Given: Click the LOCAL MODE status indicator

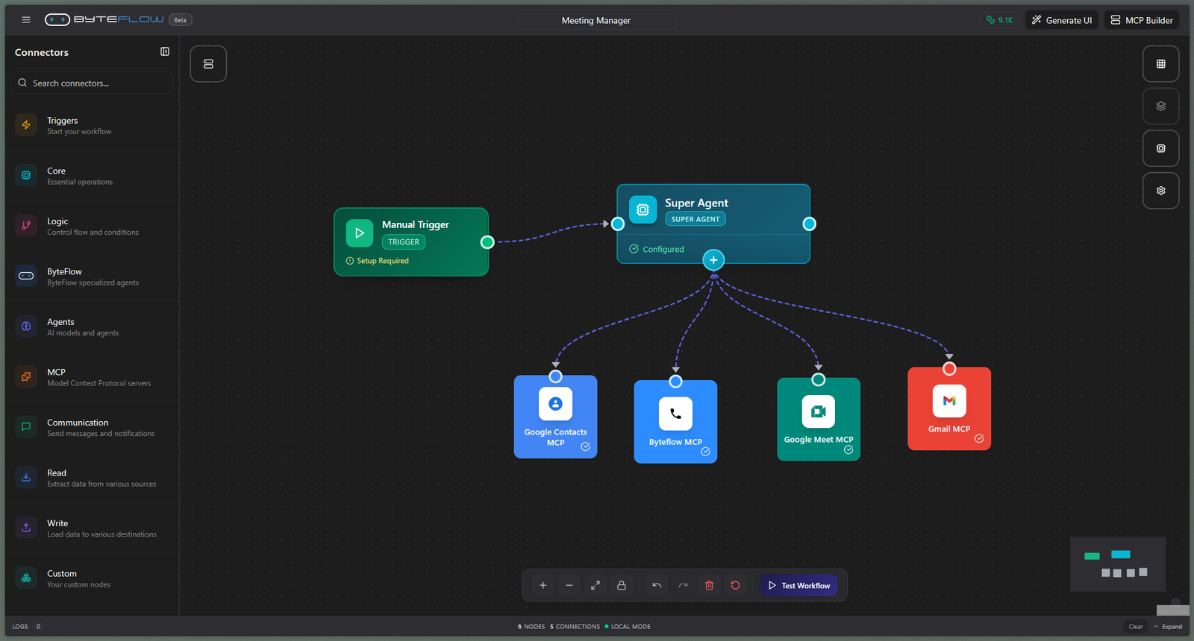Looking at the screenshot, I should [628, 627].
